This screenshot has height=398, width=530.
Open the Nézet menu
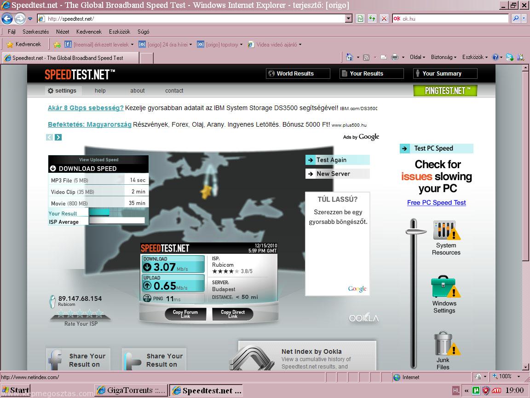tap(63, 32)
